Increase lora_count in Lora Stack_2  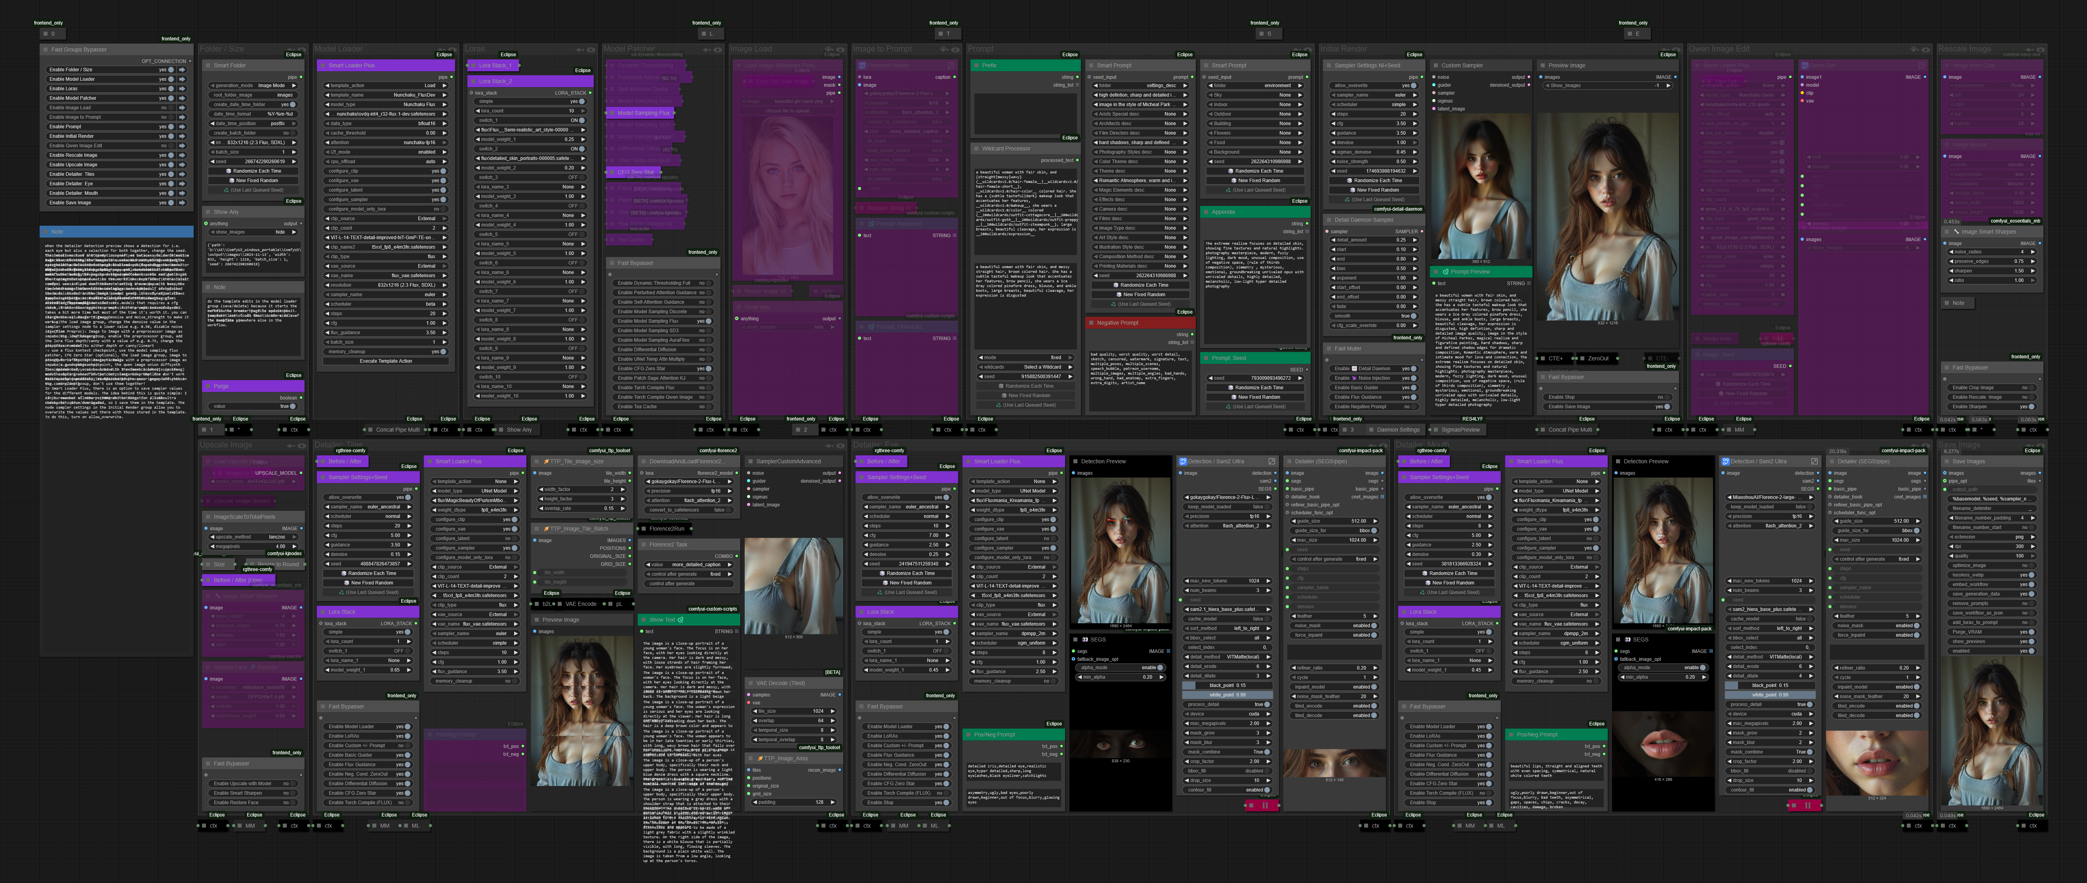pos(583,111)
